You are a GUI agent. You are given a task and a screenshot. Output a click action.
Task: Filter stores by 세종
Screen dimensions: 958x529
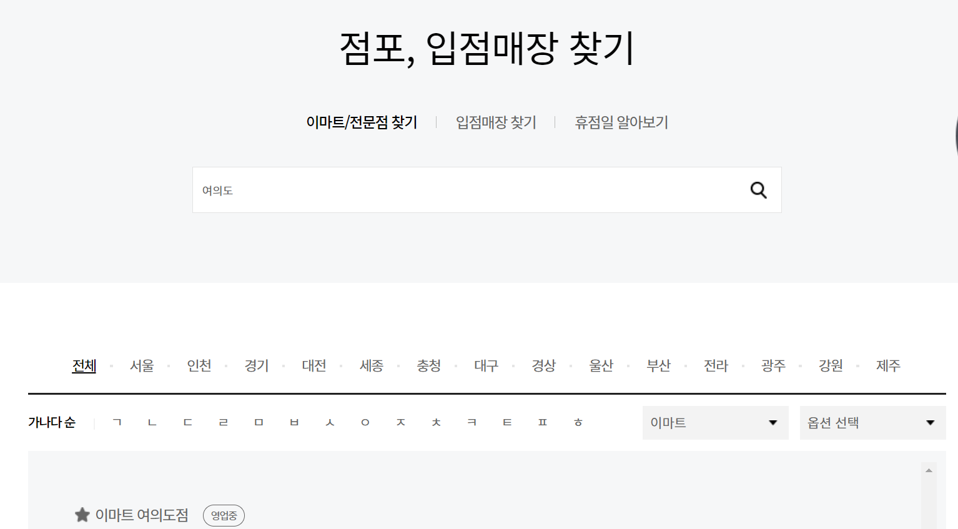[372, 365]
